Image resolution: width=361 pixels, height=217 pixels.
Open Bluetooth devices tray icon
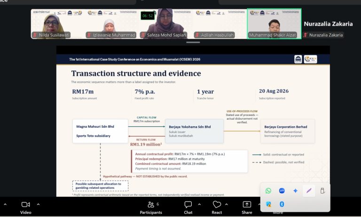[282, 204]
